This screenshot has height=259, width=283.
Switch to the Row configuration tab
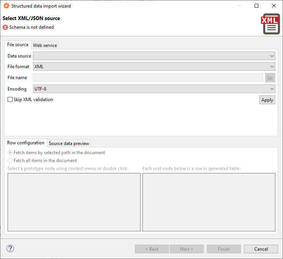point(26,143)
